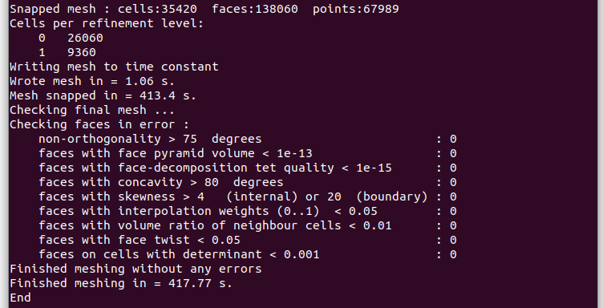Click the face pyramid volume line
Image resolution: width=603 pixels, height=308 pixels.
[247, 153]
